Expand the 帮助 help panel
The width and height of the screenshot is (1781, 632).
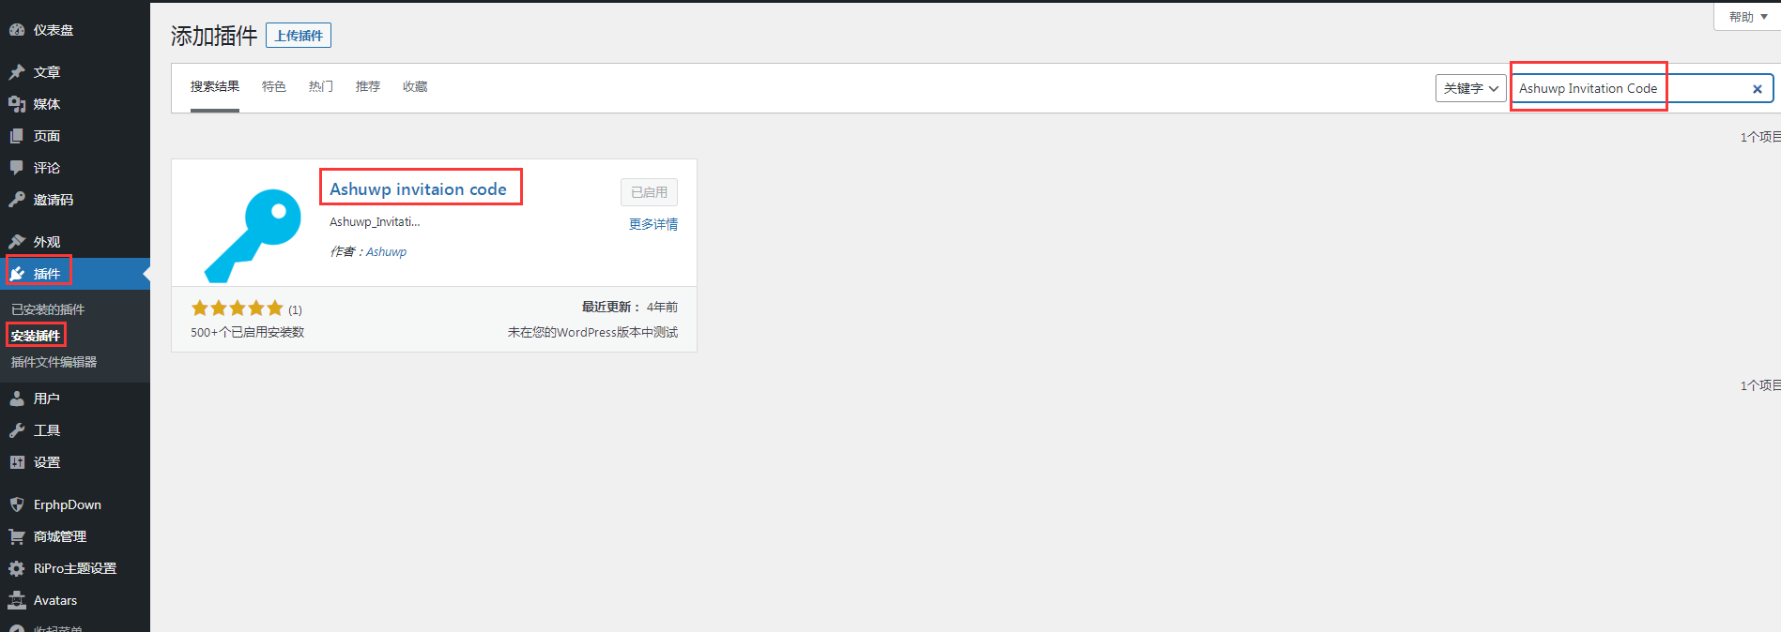[1747, 17]
